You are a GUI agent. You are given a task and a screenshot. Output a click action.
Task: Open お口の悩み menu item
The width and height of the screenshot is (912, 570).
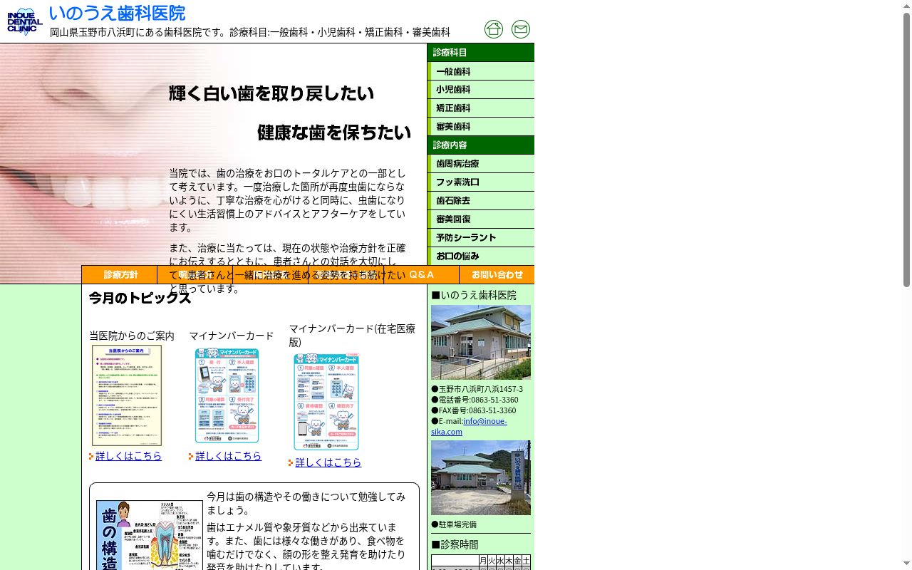(481, 256)
